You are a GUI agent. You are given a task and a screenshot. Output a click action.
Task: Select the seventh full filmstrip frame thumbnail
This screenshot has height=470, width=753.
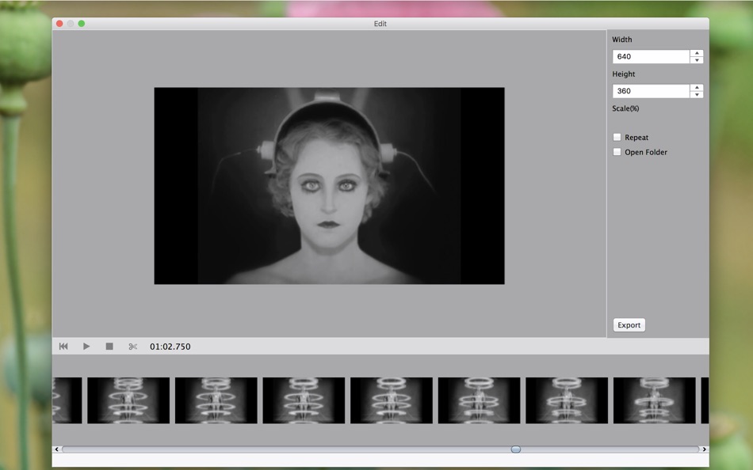coord(655,400)
